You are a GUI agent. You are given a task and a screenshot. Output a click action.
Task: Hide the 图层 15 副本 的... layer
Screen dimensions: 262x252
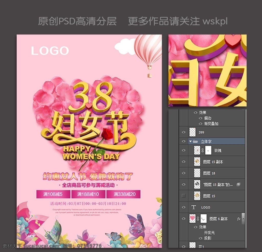tap(183, 184)
